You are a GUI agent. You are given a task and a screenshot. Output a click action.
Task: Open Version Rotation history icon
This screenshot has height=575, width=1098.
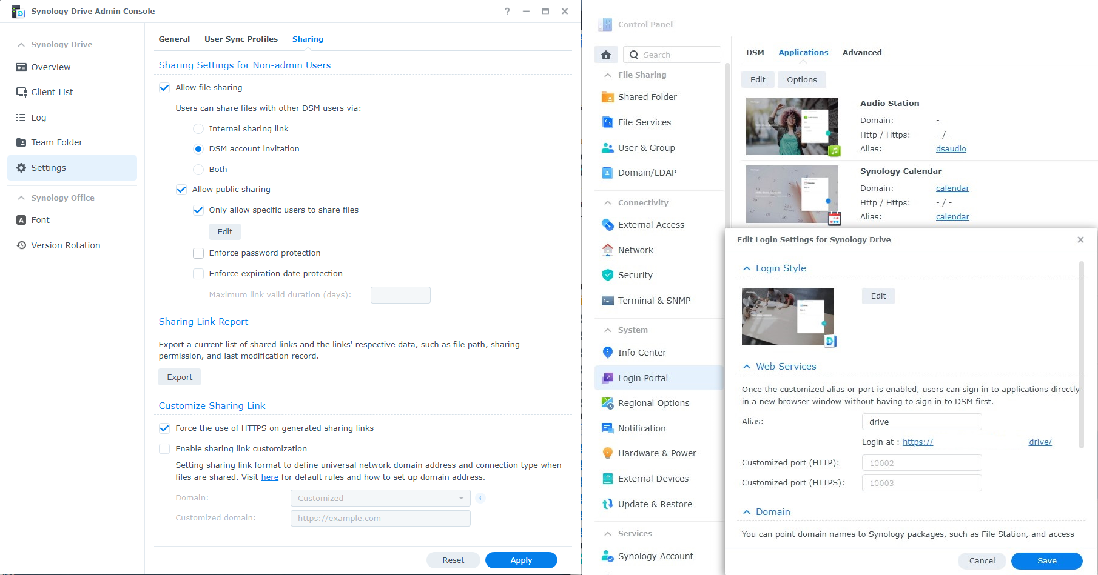pos(21,245)
